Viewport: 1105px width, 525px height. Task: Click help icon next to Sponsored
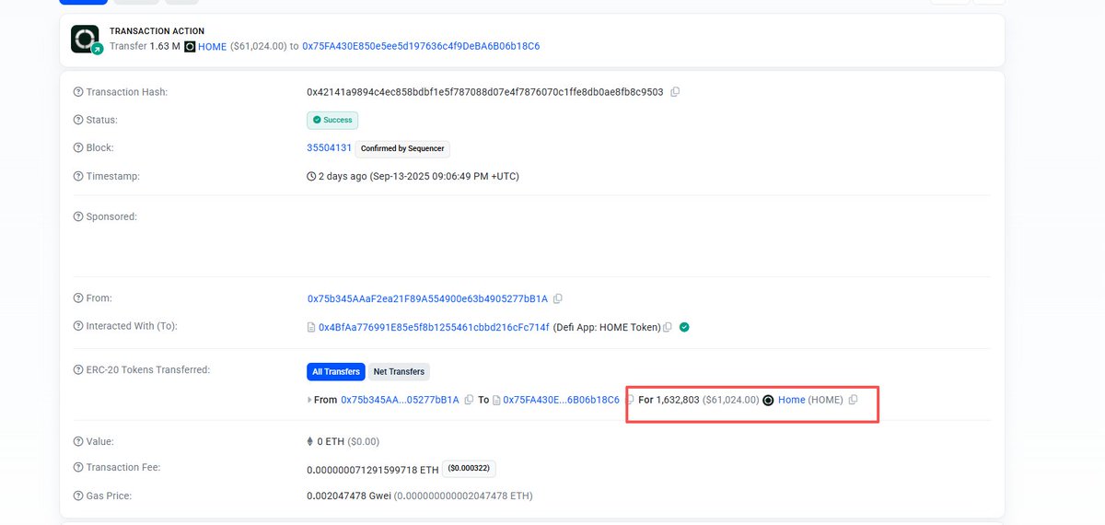[x=78, y=216]
